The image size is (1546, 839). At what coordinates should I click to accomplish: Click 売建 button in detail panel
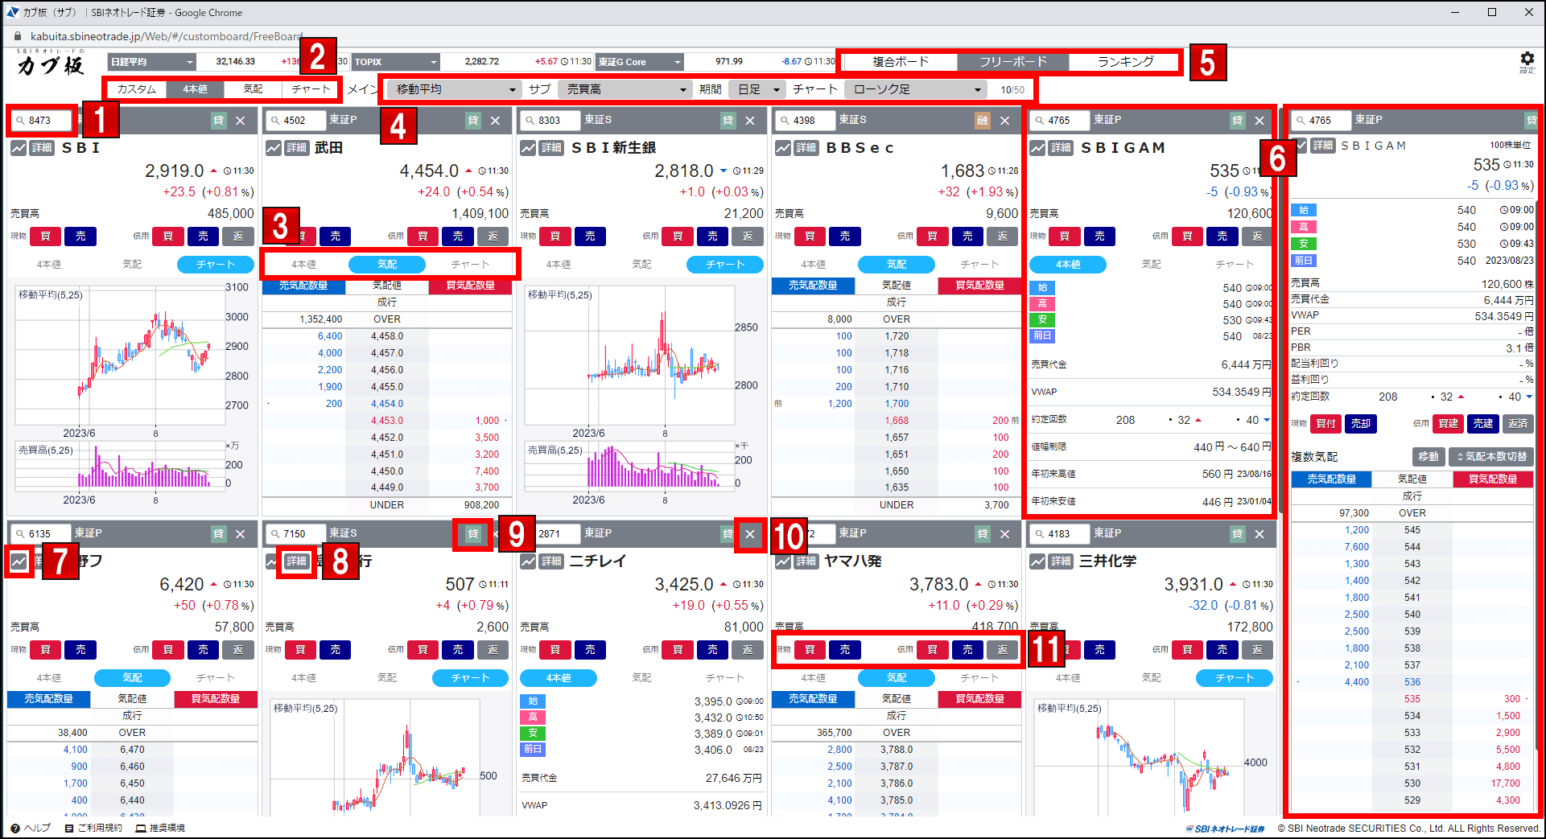1482,424
